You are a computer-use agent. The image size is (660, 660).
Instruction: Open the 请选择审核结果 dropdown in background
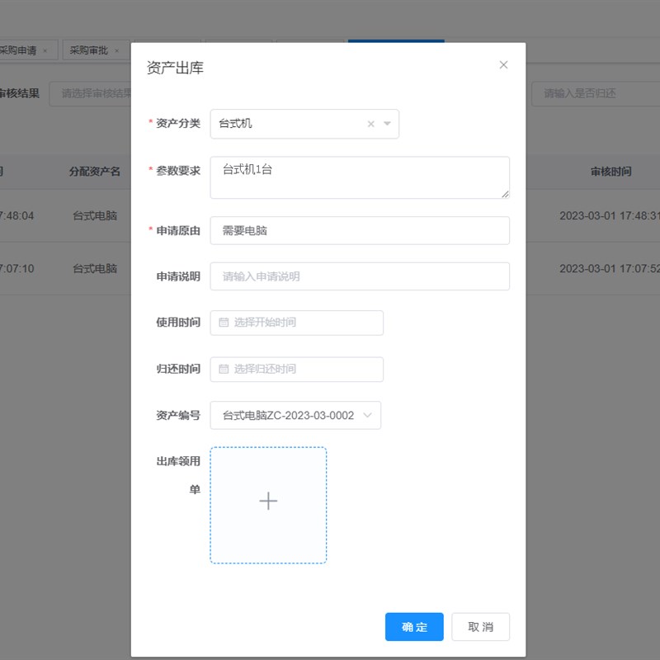pyautogui.click(x=91, y=93)
